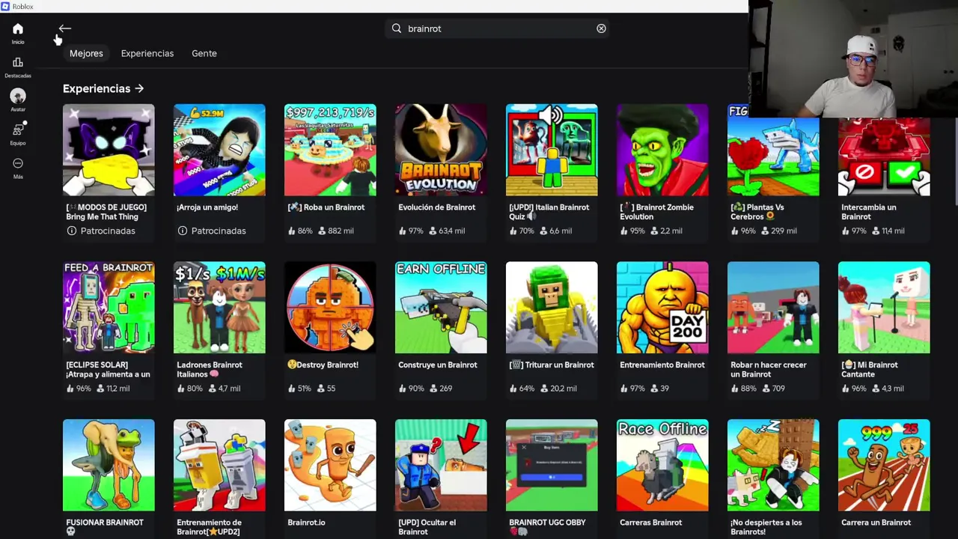Open Roba un Brainrot game thumbnail

click(330, 150)
